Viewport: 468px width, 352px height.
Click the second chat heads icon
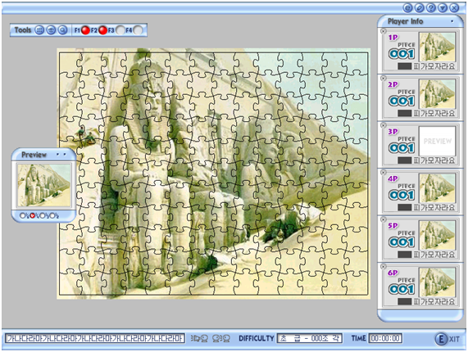coord(221,338)
